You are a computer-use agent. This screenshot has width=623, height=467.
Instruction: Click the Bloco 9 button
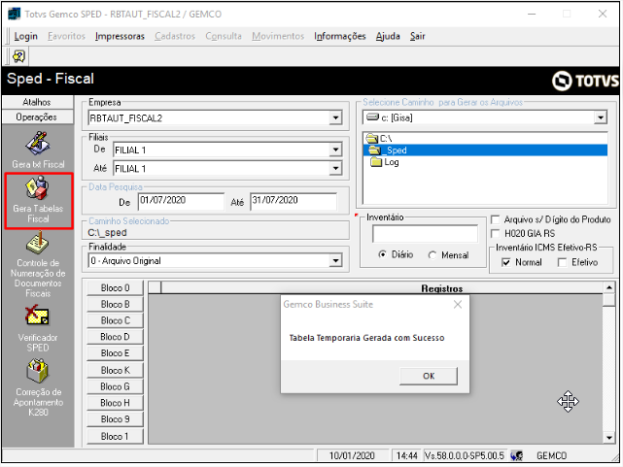[x=115, y=419]
